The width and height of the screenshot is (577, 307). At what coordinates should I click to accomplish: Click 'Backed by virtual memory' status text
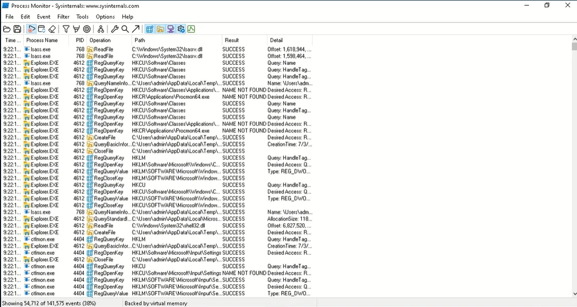point(156,303)
